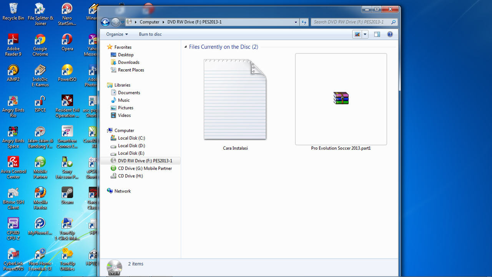492x277 pixels.
Task: Launch Nero Home Essentials SE icon
Action: [40, 260]
